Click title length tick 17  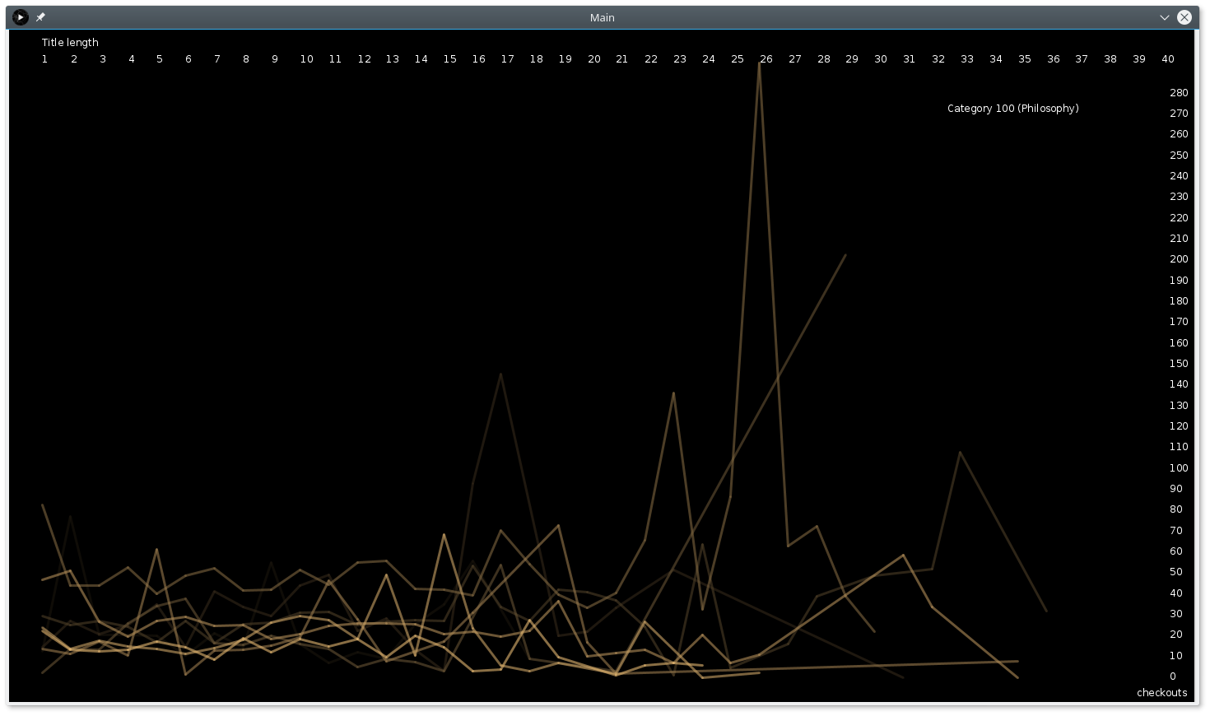click(x=507, y=59)
